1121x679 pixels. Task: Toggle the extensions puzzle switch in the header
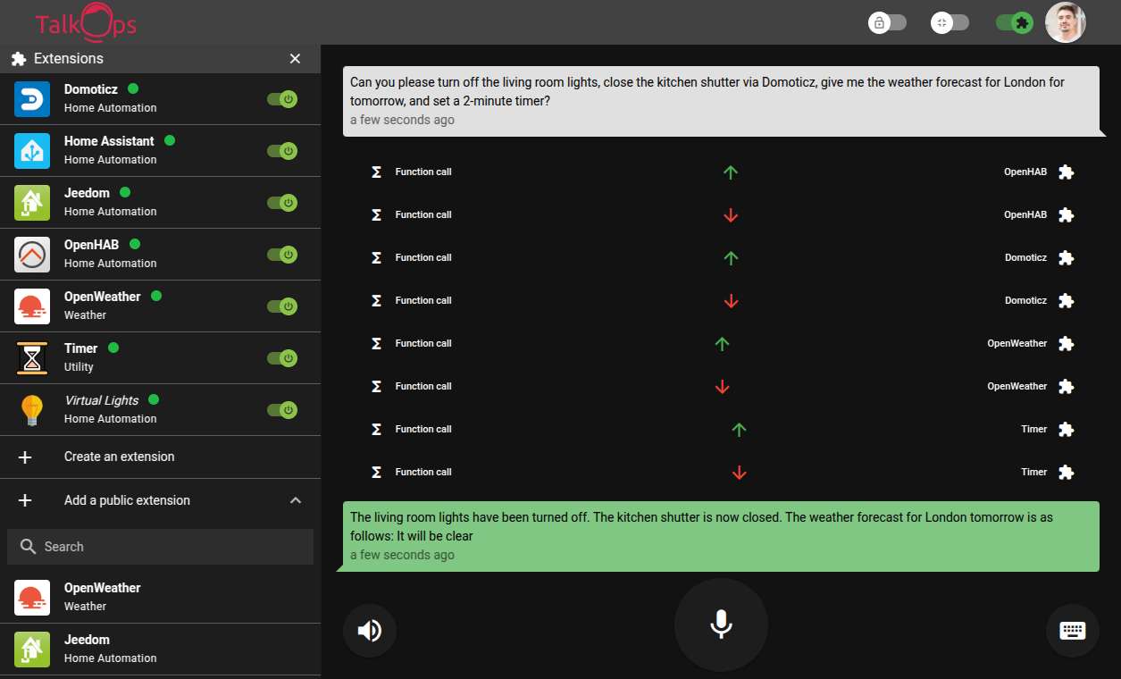click(x=1015, y=22)
